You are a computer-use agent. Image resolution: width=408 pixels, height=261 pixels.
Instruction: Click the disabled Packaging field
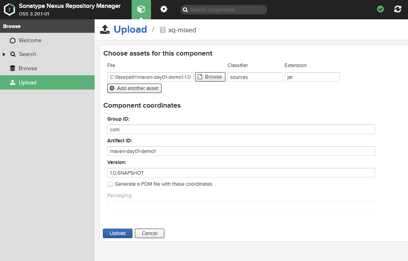[x=241, y=206]
